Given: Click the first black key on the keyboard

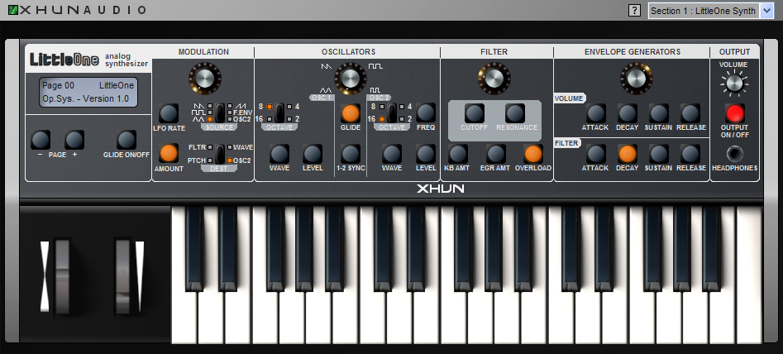Looking at the screenshot, I should [x=193, y=249].
